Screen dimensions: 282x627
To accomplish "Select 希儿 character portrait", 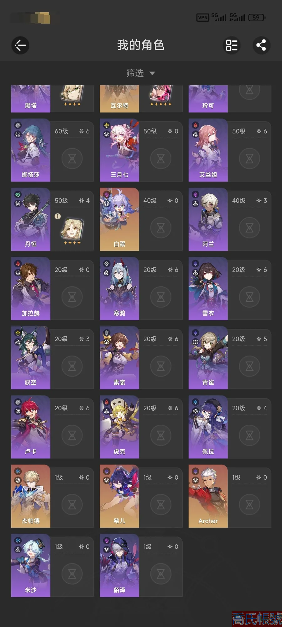I will [119, 496].
